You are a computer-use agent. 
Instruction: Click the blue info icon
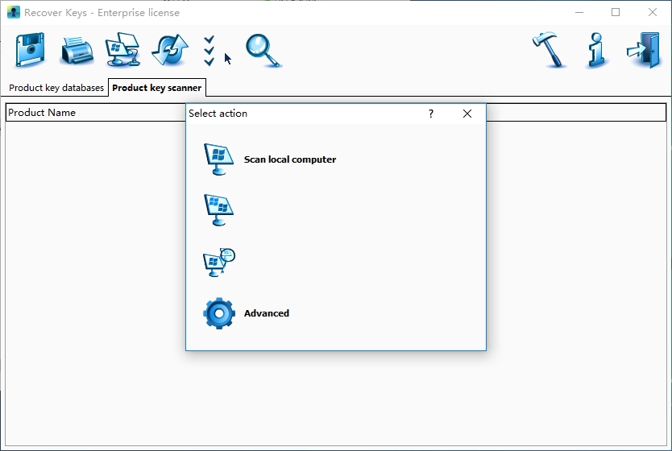pyautogui.click(x=596, y=50)
